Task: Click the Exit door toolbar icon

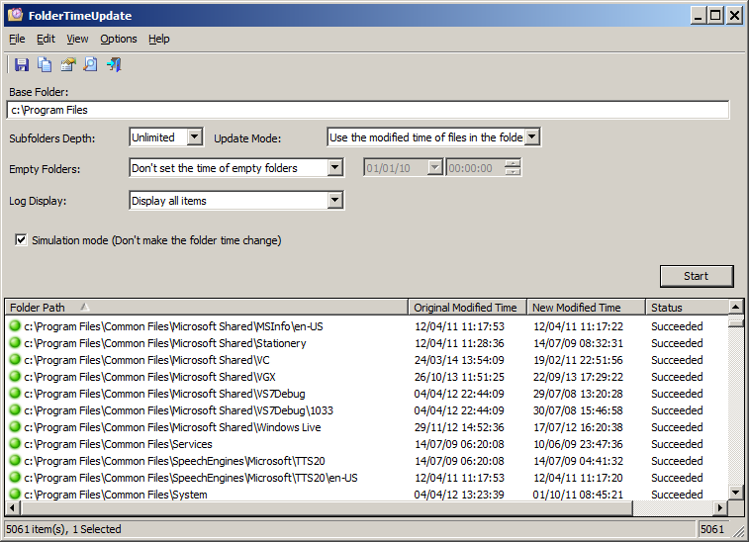Action: (114, 65)
